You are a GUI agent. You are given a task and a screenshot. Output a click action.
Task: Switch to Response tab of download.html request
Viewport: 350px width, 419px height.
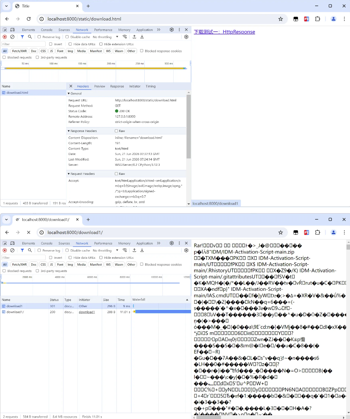[117, 86]
